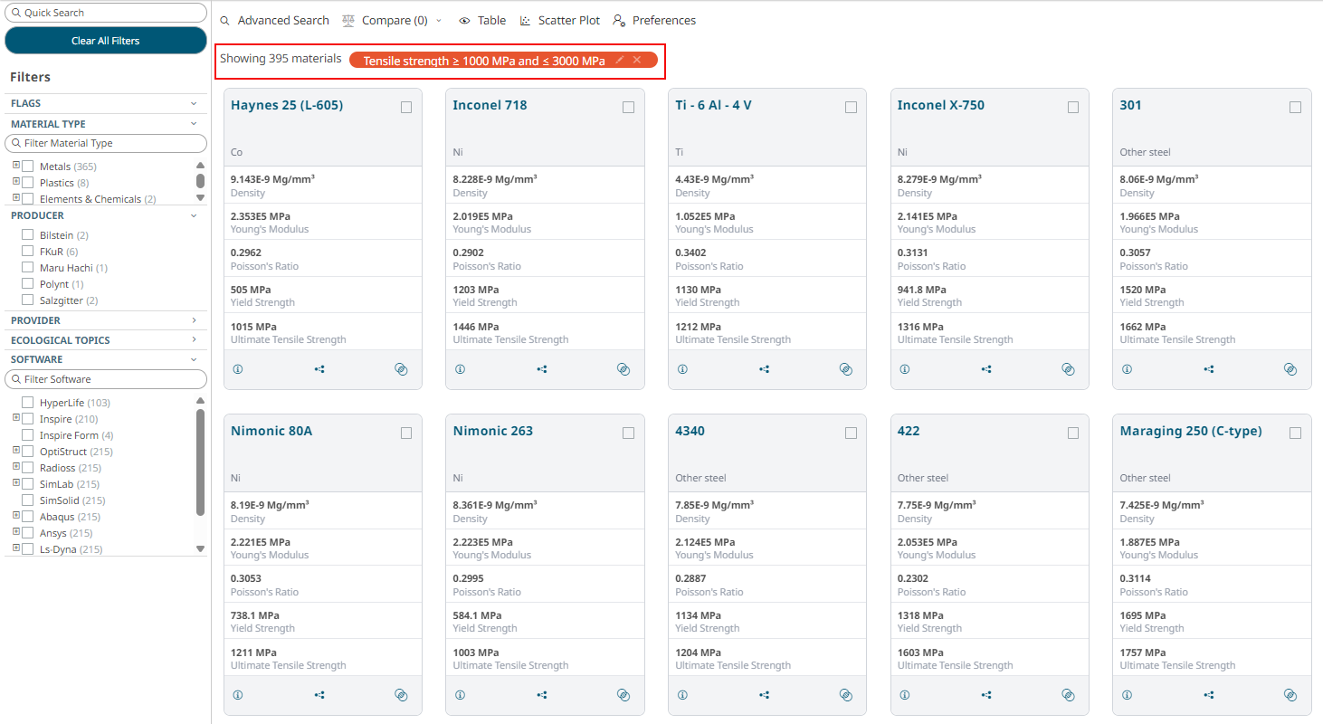Enable the HyperLife software filter
The image size is (1323, 724).
28,403
